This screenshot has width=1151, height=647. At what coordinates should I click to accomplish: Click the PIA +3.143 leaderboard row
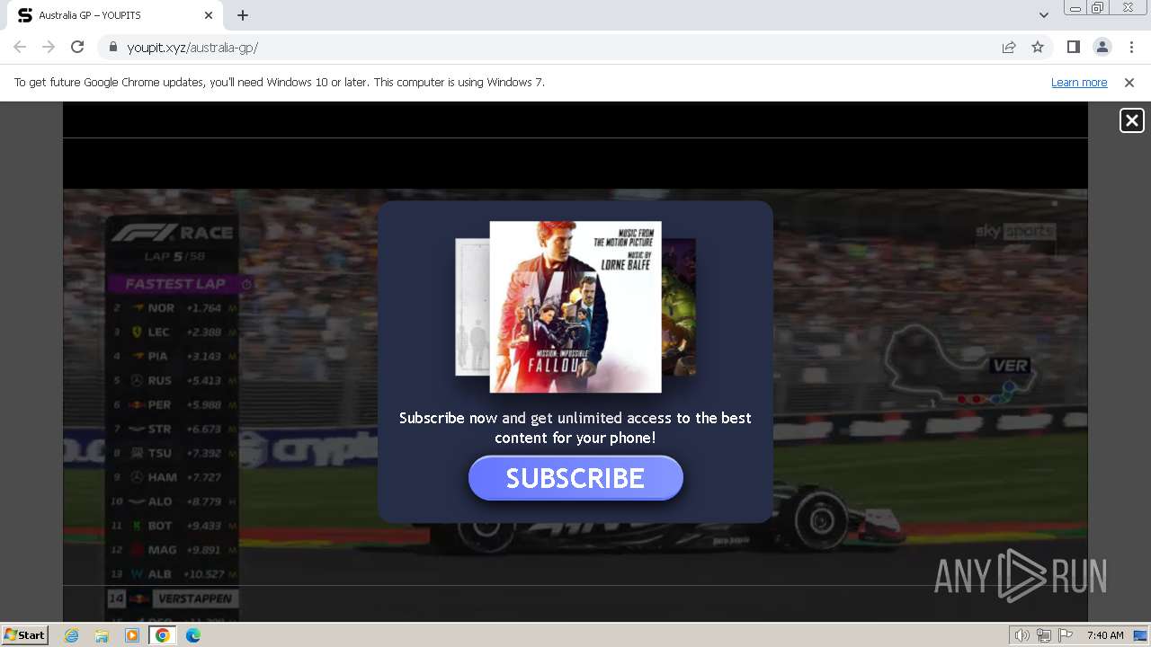[x=174, y=357]
